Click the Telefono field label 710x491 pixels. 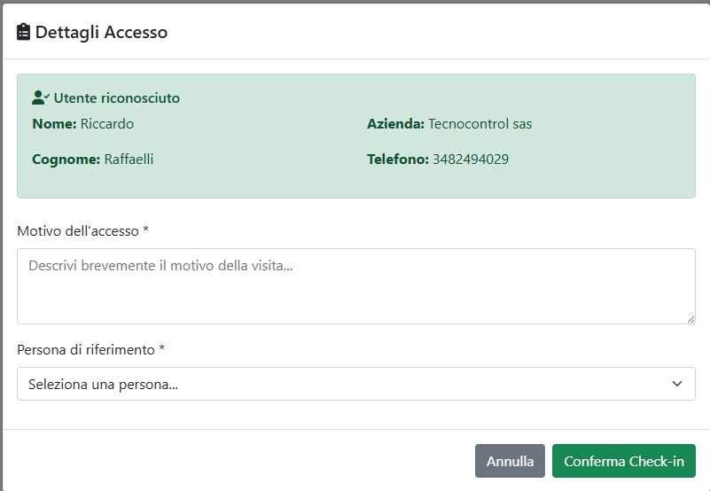397,160
